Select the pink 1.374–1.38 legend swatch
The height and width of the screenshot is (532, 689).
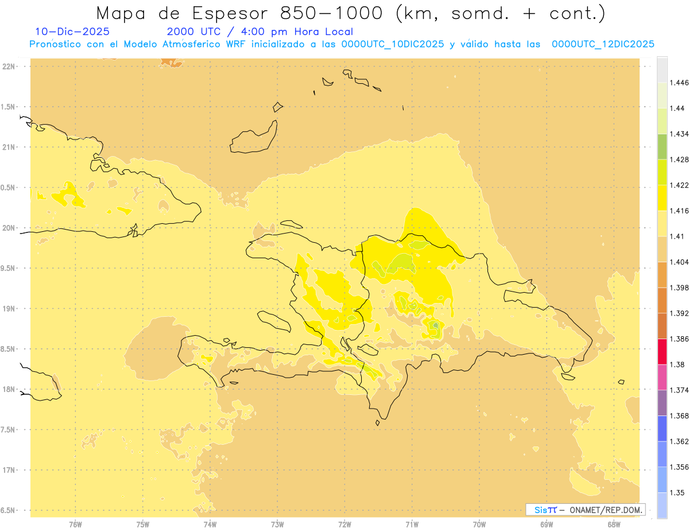click(662, 377)
